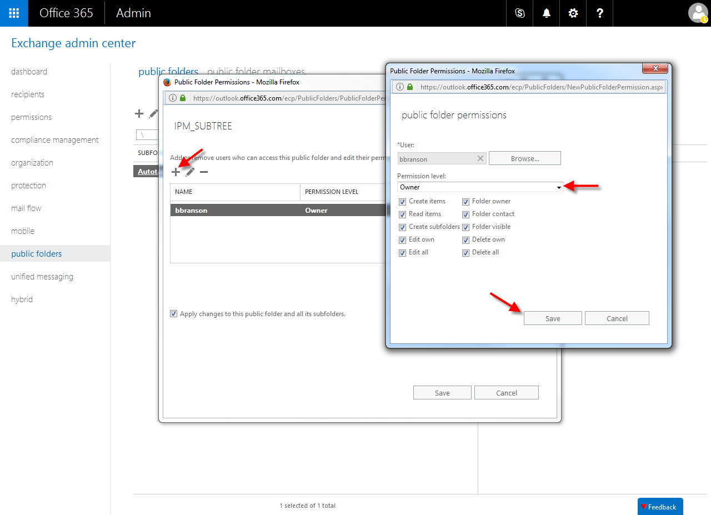Open the user profile avatar
Image resolution: width=711 pixels, height=515 pixels.
click(698, 13)
